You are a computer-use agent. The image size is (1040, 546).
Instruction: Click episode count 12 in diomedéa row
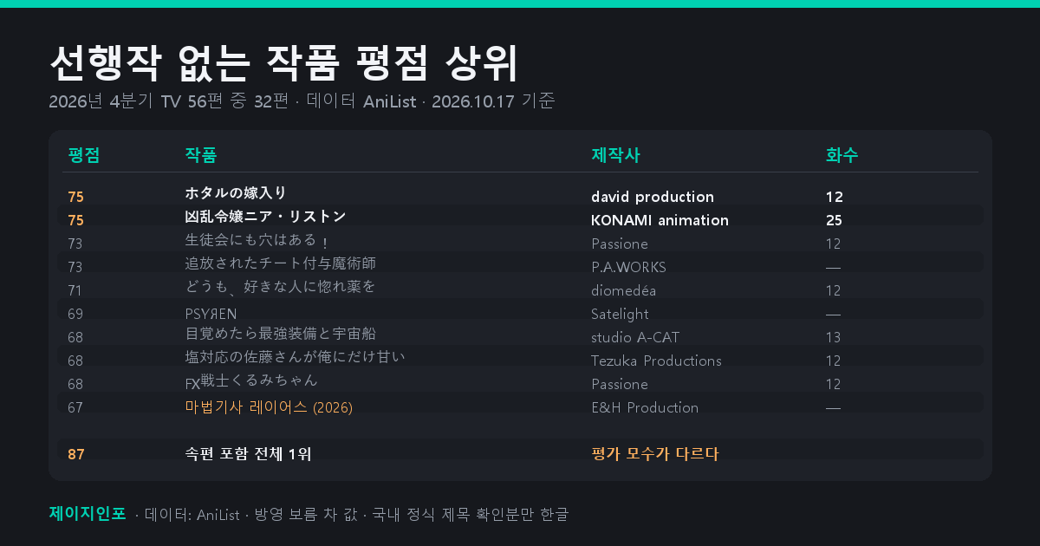tap(834, 290)
